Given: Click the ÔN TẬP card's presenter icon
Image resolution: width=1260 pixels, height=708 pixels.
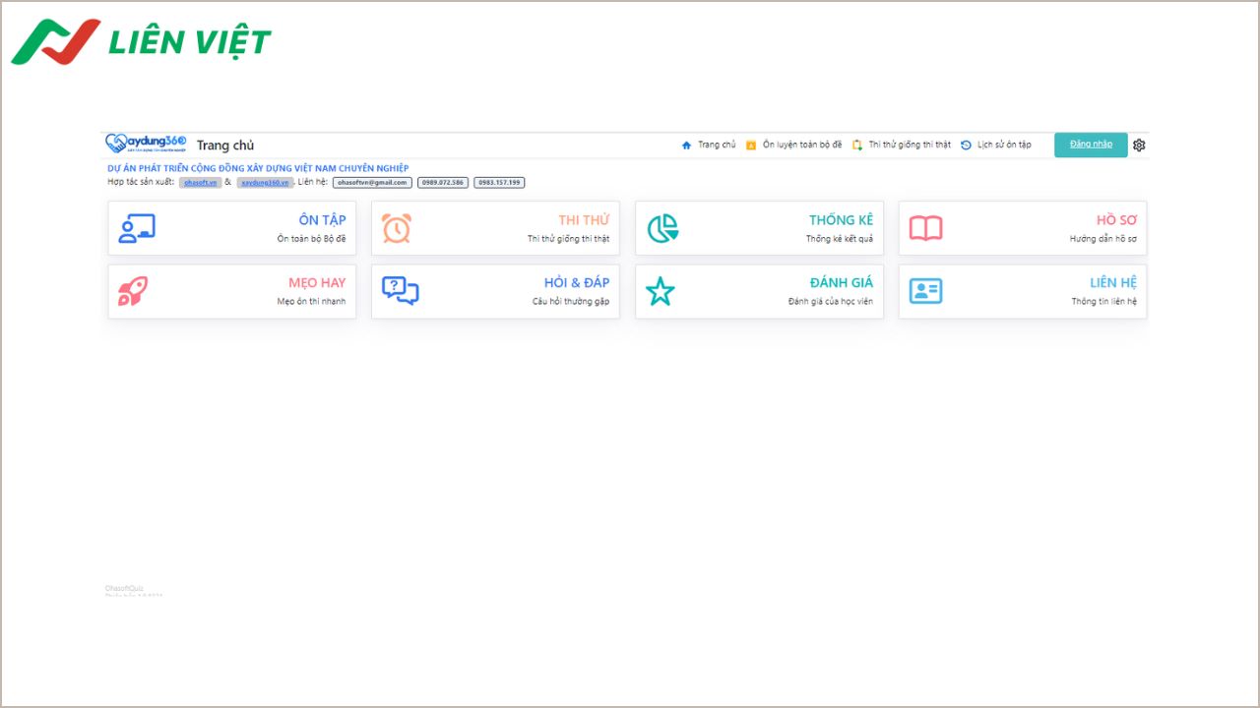Looking at the screenshot, I should (136, 228).
